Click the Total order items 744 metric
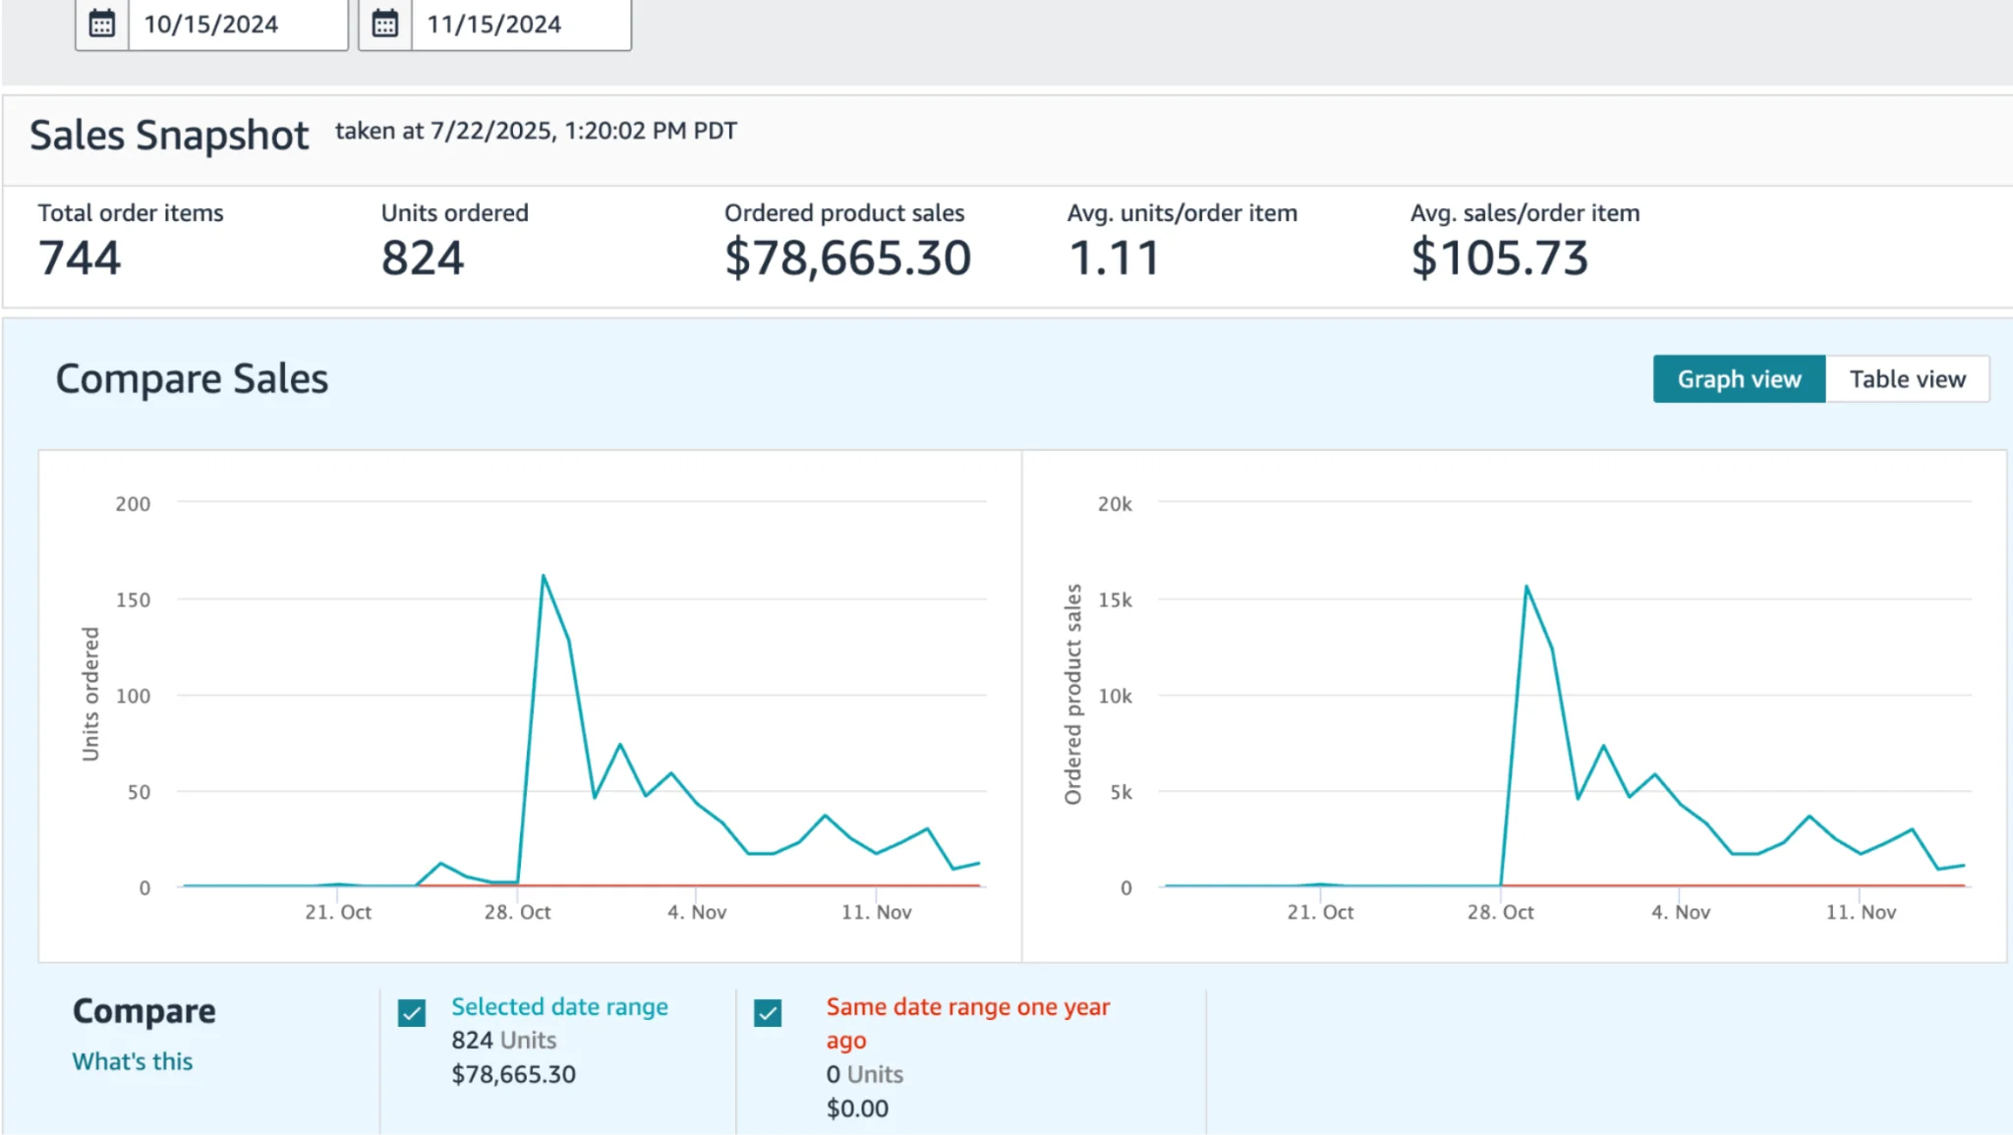The image size is (2013, 1135). (x=80, y=258)
